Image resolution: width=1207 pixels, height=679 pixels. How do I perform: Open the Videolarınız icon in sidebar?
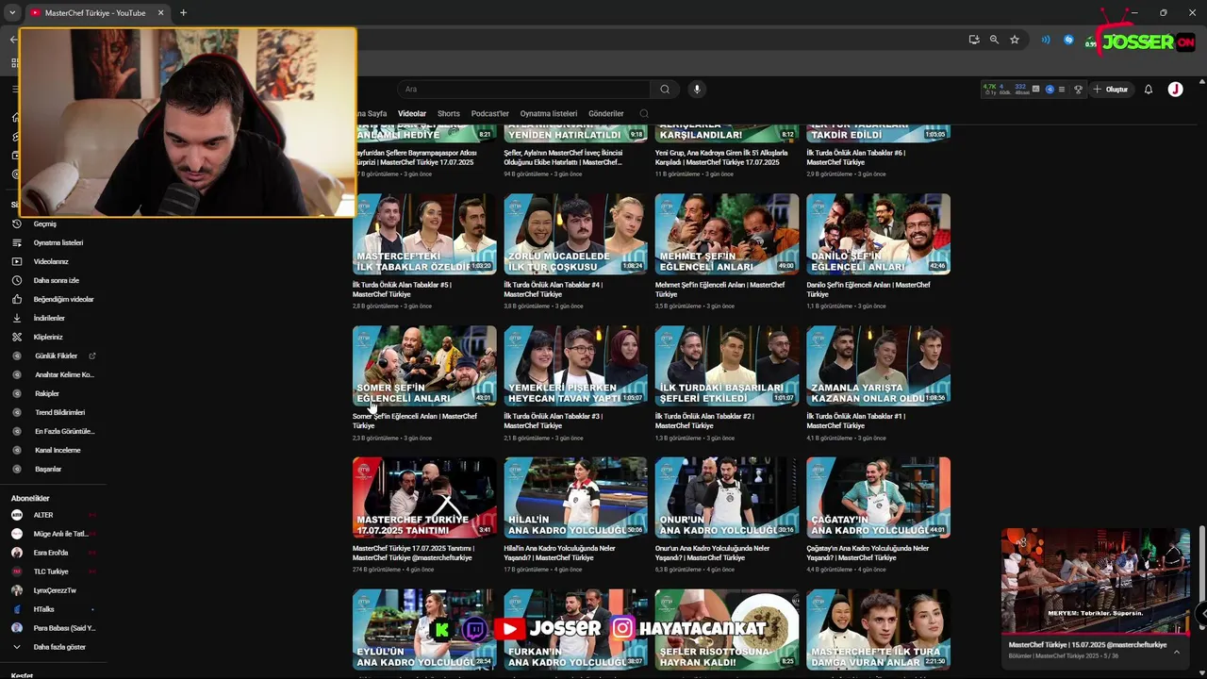[x=16, y=261]
